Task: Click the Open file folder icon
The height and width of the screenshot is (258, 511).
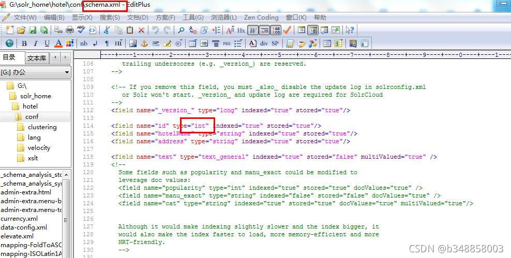Action: coord(21,30)
